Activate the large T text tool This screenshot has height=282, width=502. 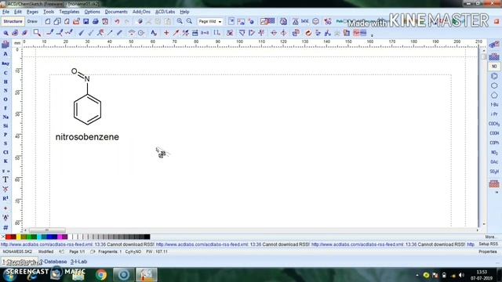coord(5,179)
